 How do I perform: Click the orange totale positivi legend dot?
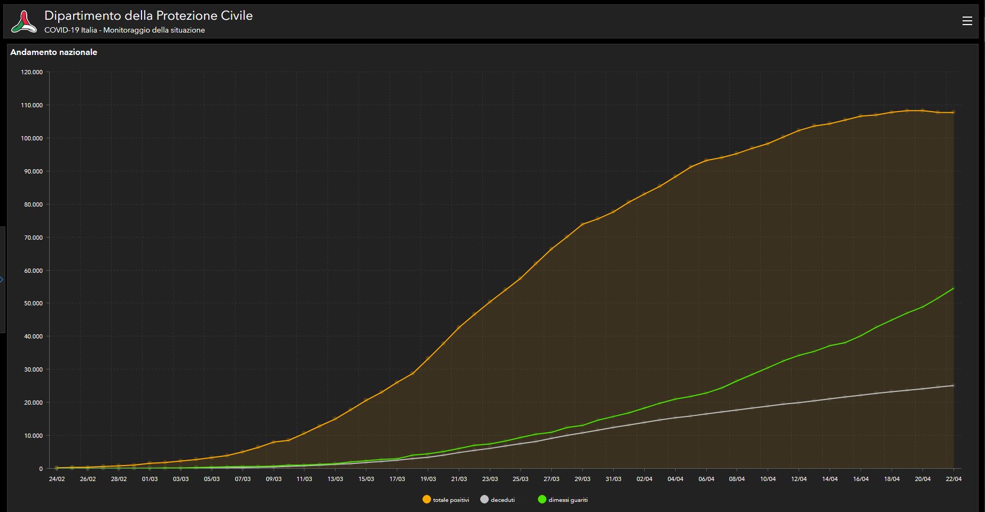point(426,500)
